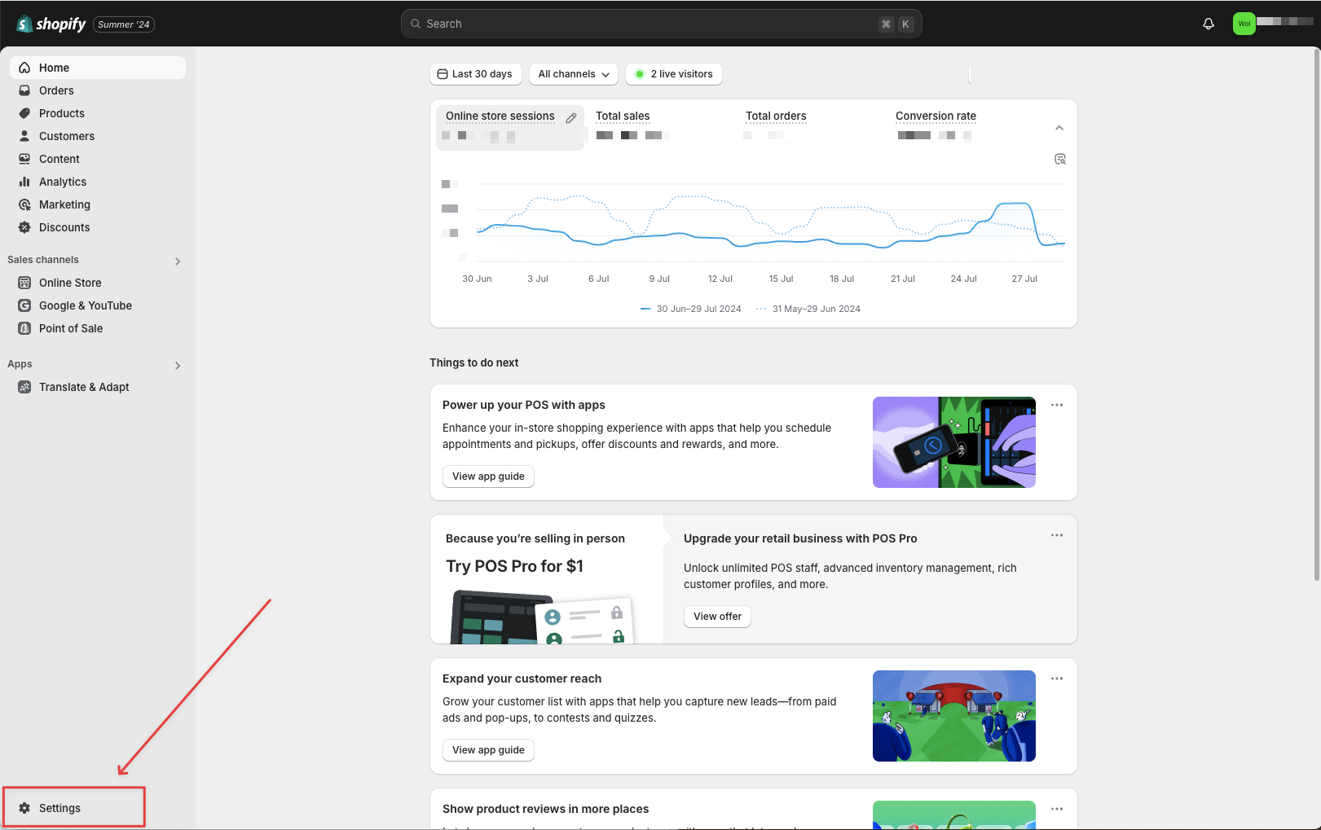Collapse the analytics metrics card

pyautogui.click(x=1059, y=128)
